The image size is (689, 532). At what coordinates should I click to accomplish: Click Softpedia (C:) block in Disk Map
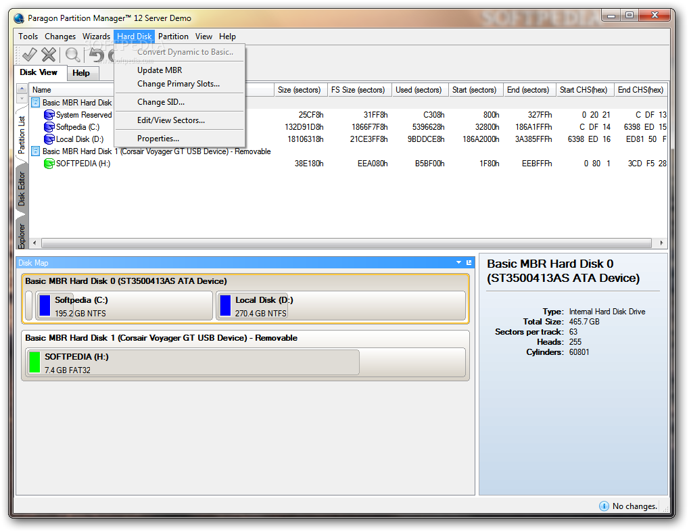coord(124,306)
